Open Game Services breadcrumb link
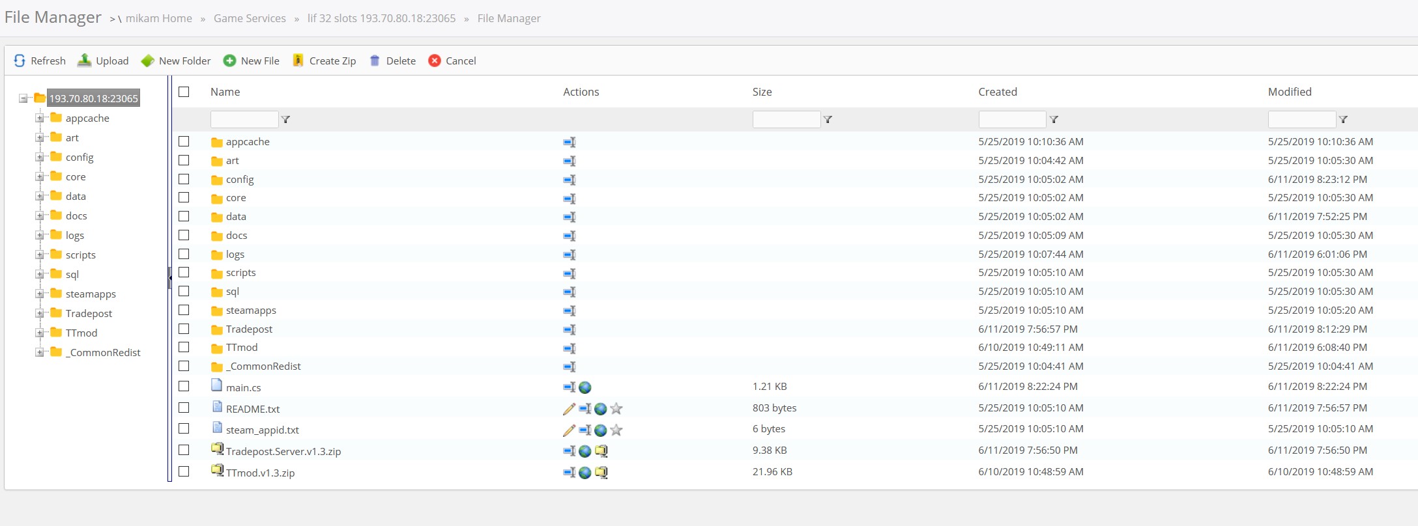The width and height of the screenshot is (1418, 526). 250,18
